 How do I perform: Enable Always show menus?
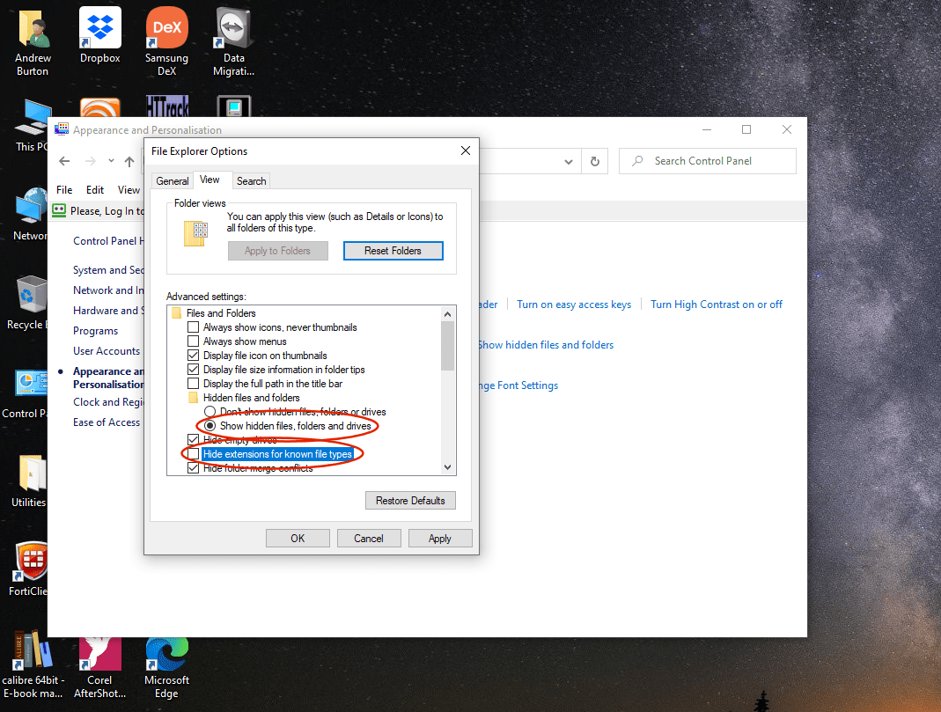point(192,341)
